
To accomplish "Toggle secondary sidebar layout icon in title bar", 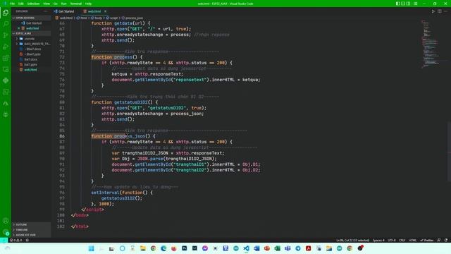I will (x=408, y=4).
